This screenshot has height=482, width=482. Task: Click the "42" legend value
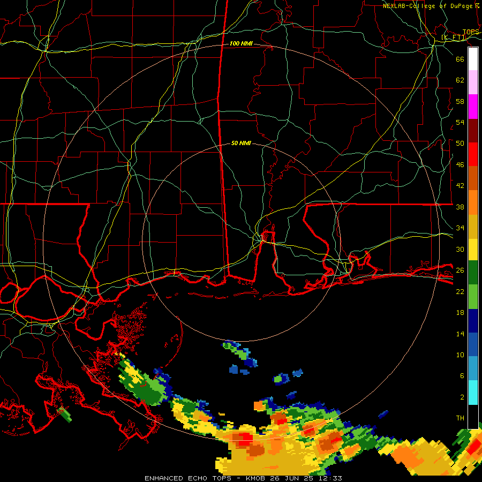(460, 186)
